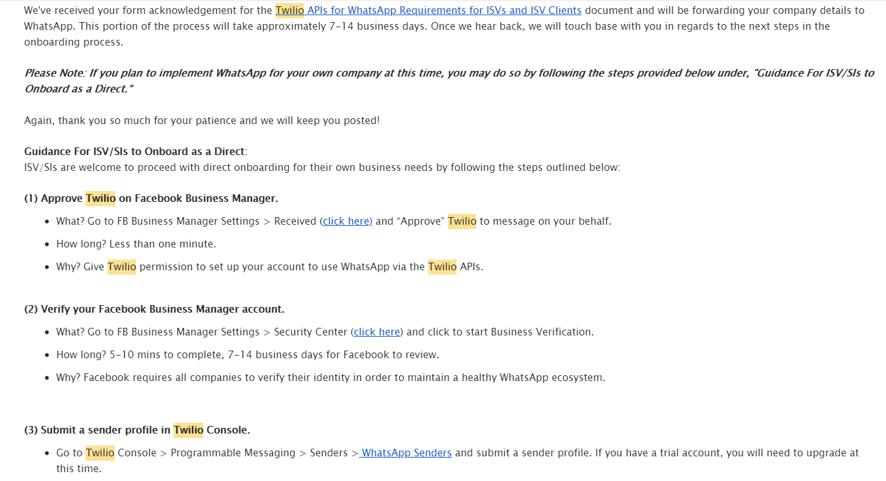Click the bold "Guidance For ISV/SIs to Onboard" heading
Image resolution: width=886 pixels, height=481 pixels.
pos(134,151)
